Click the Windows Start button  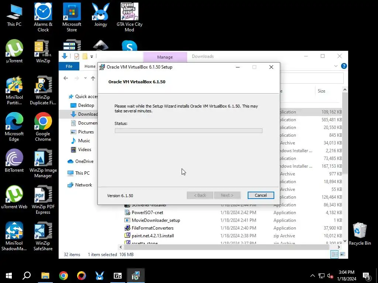9,276
